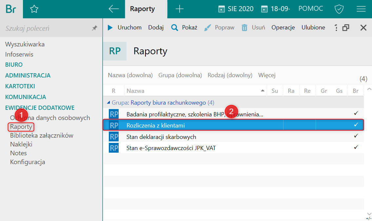Open a new tab with plus icon
The image size is (372, 221).
click(179, 9)
